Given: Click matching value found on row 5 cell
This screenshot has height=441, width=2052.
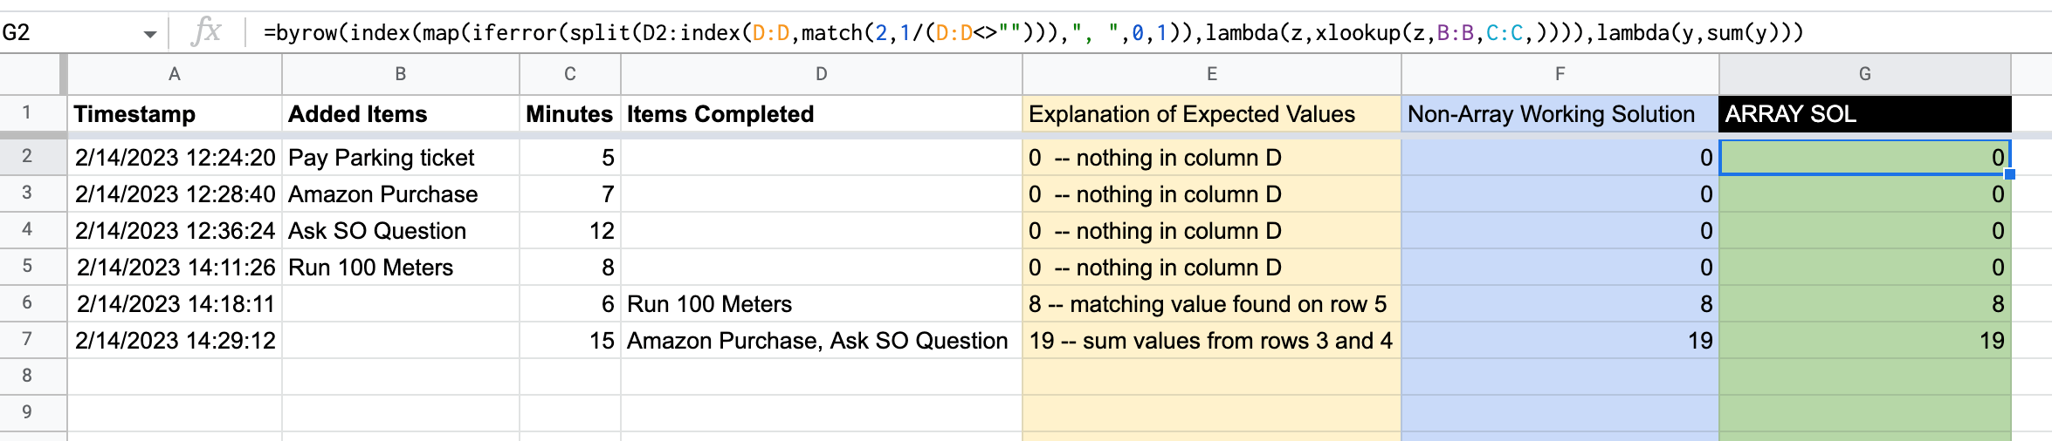Looking at the screenshot, I should pos(1212,304).
